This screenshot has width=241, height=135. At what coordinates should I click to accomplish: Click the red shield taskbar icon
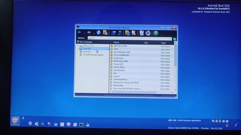coord(69,124)
